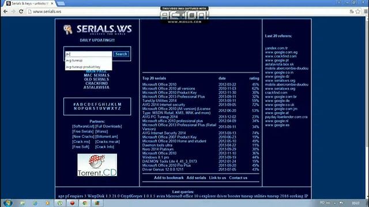369x207 pixels.
Task: Open 'DAEMON Tools Lite 4_41_3_0173' serial
Action: coord(170,161)
